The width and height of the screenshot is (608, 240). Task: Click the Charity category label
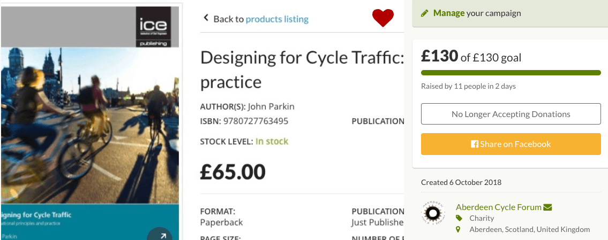(482, 218)
